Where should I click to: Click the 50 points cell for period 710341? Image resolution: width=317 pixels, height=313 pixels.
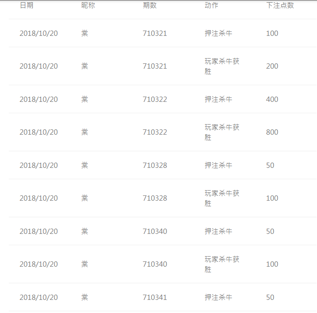click(x=270, y=297)
